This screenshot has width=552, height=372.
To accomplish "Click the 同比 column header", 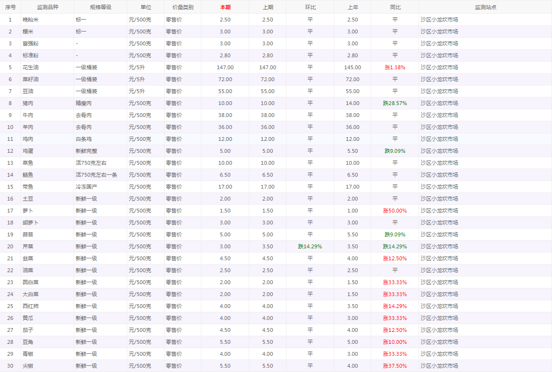I will pyautogui.click(x=395, y=7).
